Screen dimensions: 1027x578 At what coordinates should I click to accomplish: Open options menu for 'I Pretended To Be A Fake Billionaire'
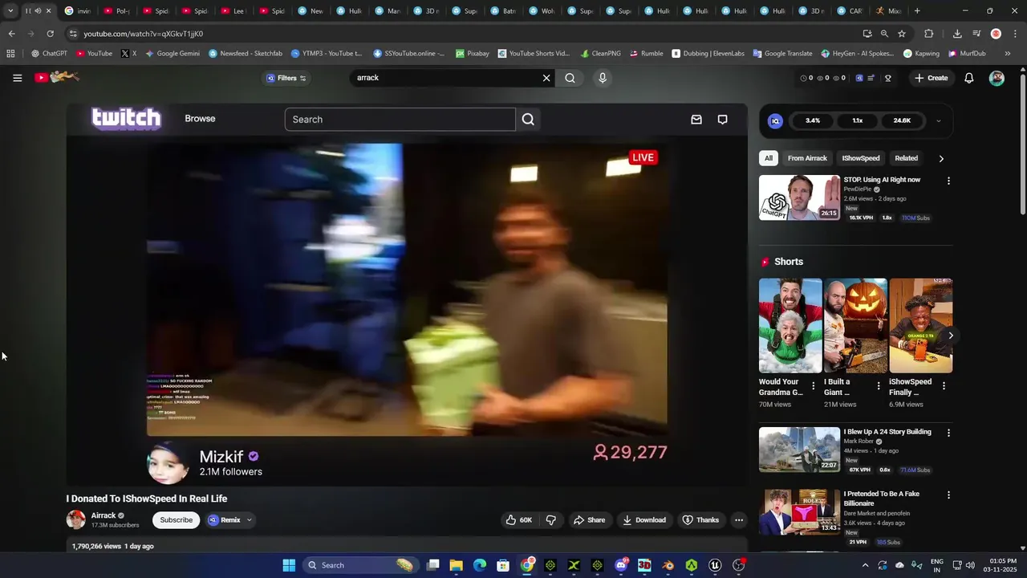pos(948,495)
